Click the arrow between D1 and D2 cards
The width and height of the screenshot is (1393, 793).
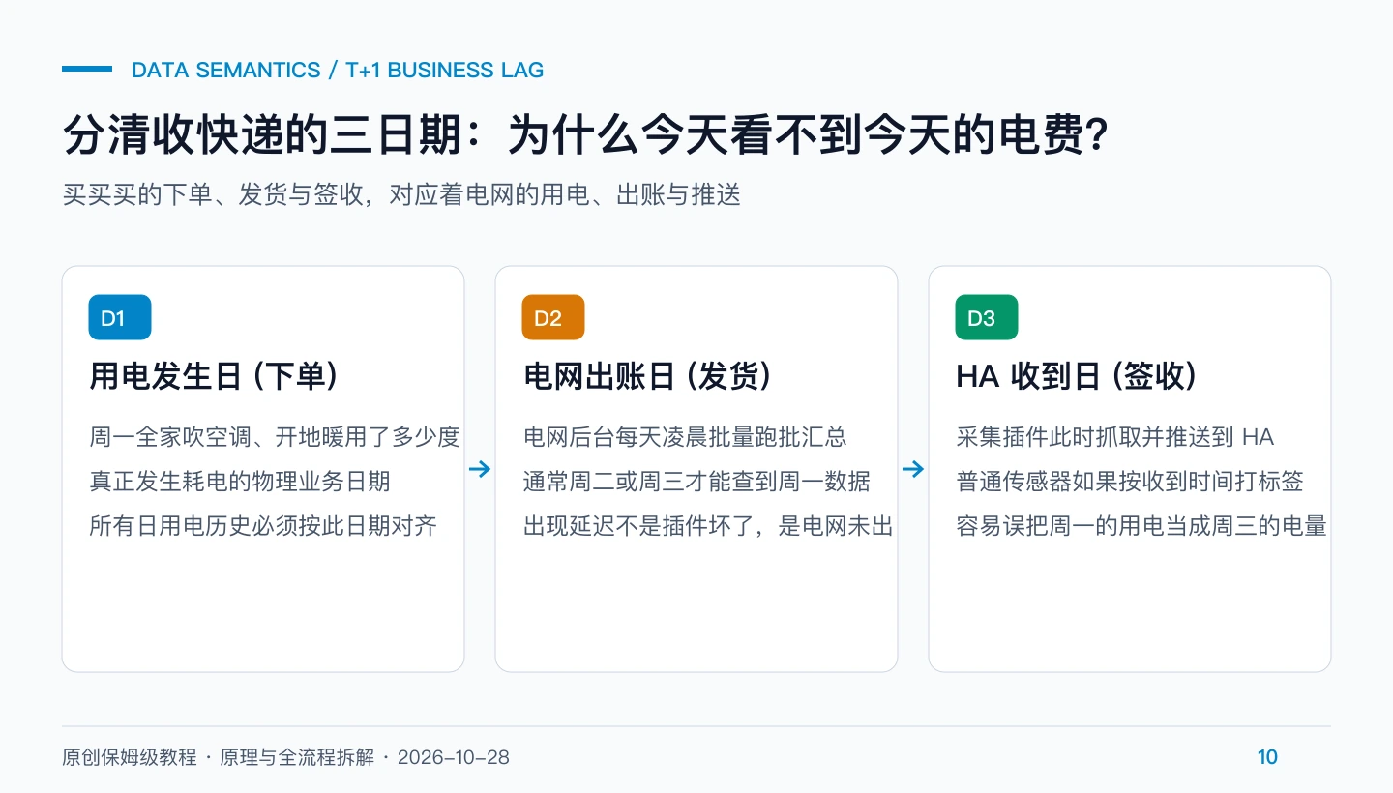[x=480, y=470]
